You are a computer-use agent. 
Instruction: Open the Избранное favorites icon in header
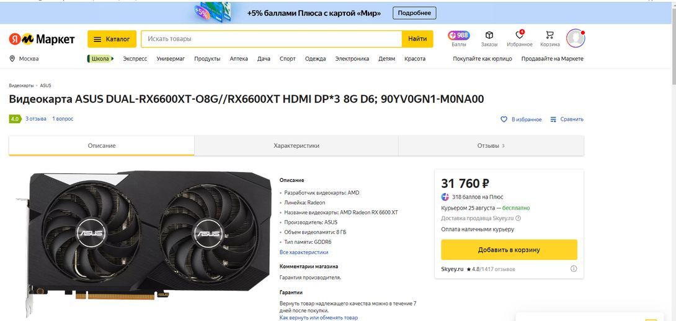[x=519, y=36]
